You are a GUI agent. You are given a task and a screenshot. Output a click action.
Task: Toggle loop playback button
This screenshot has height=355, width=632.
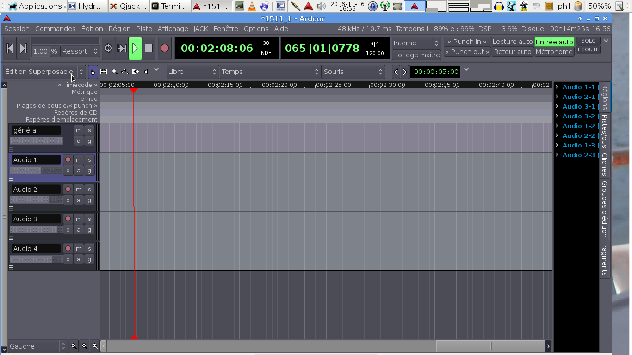pyautogui.click(x=108, y=48)
